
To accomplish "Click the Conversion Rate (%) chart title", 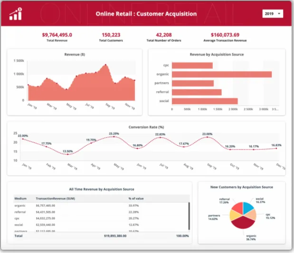I will click(x=146, y=127).
